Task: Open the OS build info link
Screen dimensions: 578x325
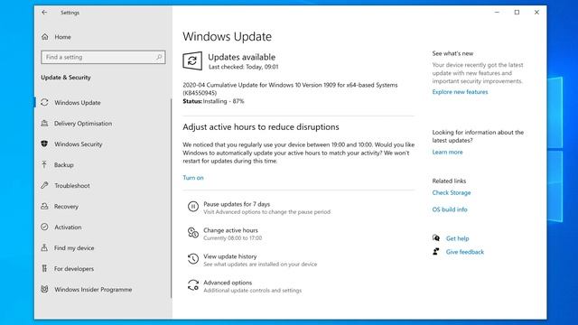Action: (450, 209)
